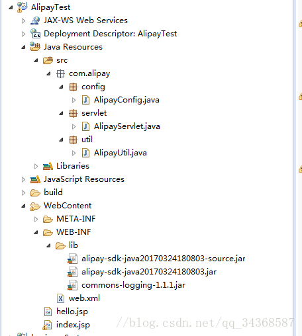Select the hello.jsp label
The height and width of the screenshot is (336, 302).
(72, 312)
